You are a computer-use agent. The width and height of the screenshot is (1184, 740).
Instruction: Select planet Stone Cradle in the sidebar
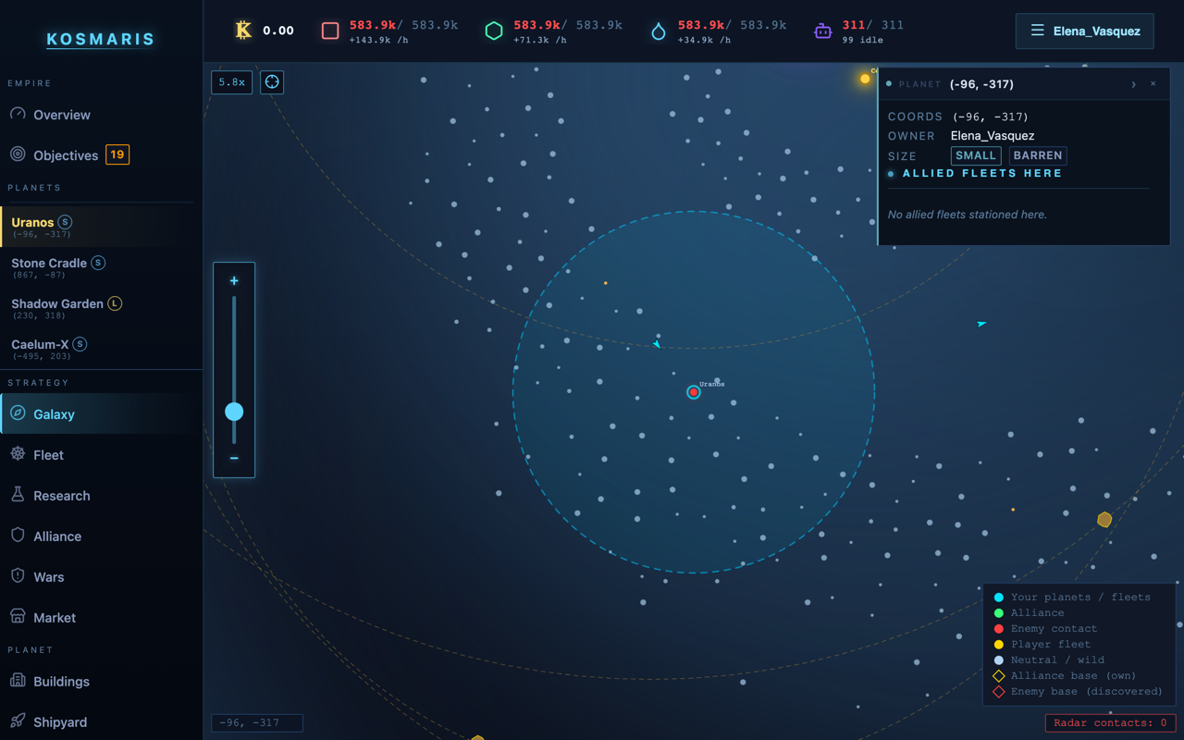(x=102, y=267)
